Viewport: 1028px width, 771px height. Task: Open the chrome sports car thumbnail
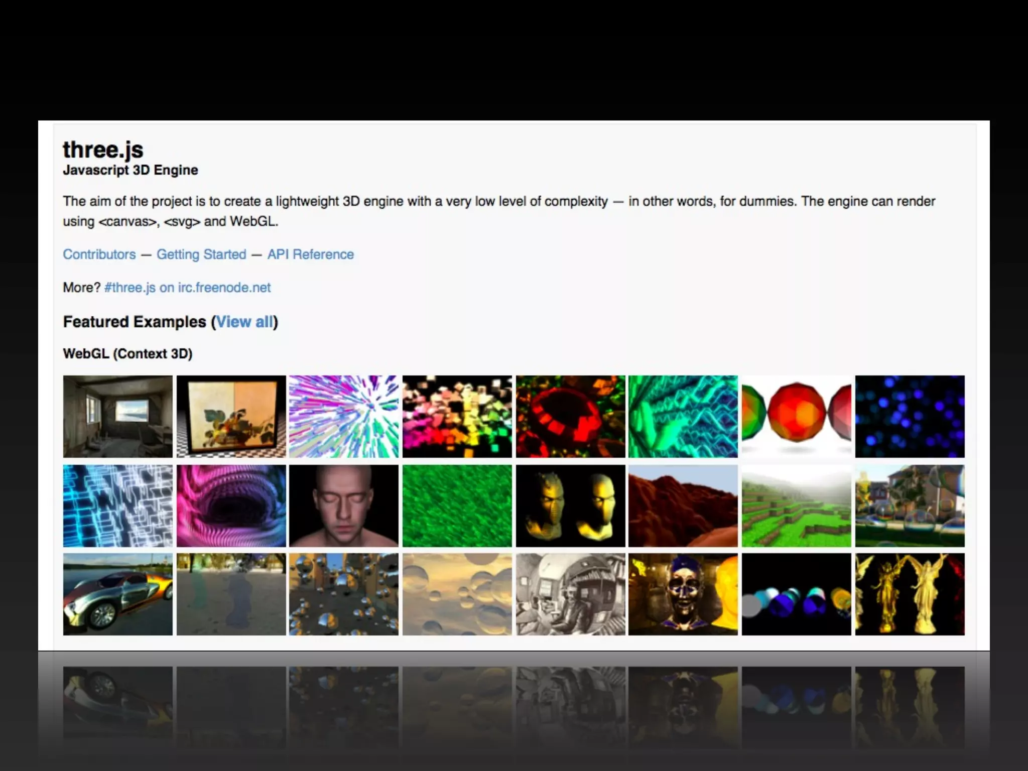pos(117,594)
